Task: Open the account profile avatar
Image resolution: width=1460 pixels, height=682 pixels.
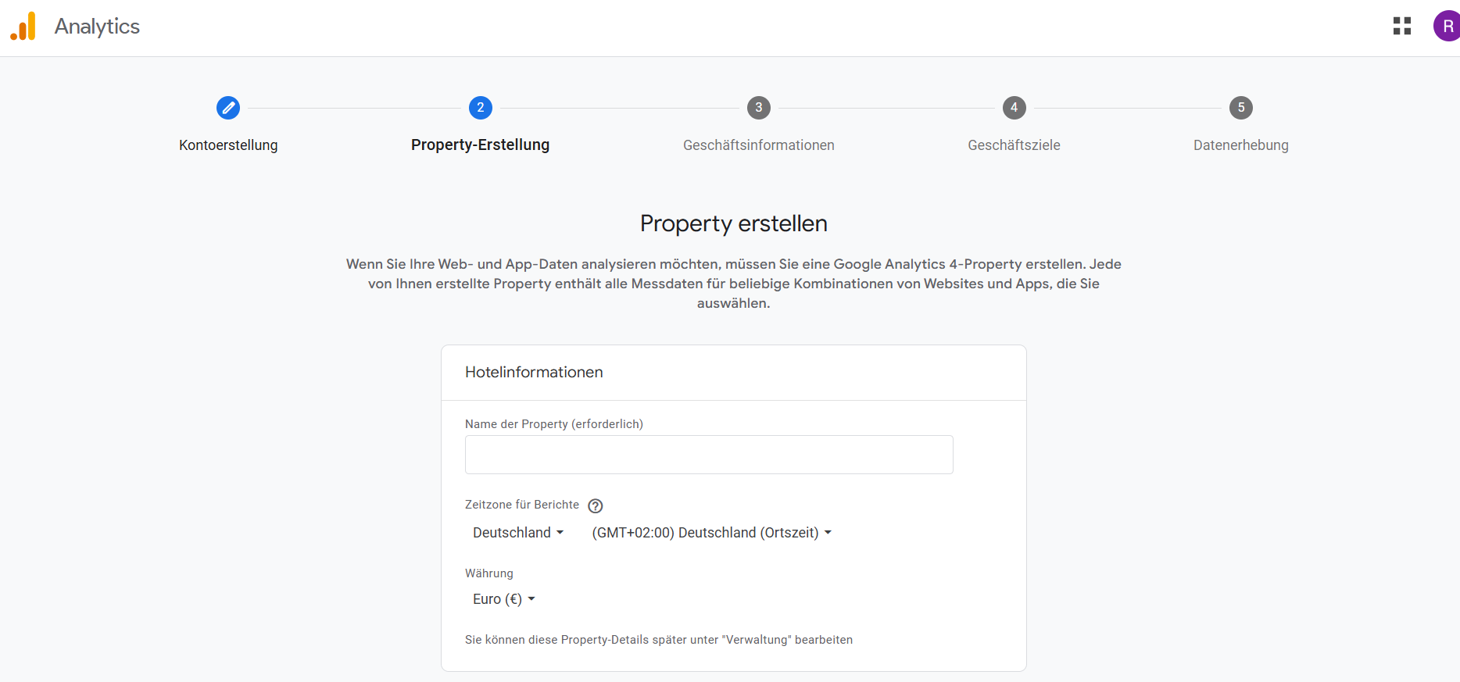Action: point(1446,27)
